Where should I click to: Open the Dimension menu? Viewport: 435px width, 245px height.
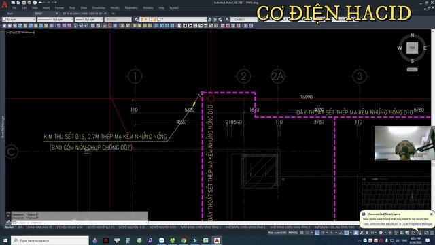[x=99, y=8]
